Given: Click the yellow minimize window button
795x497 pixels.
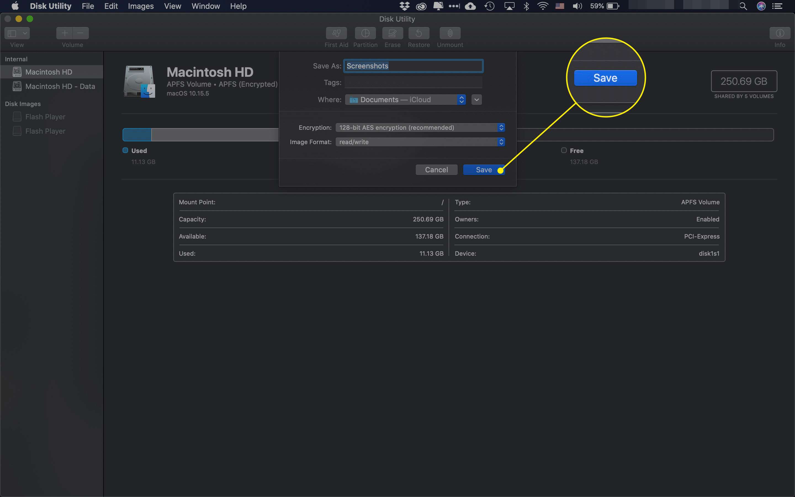Looking at the screenshot, I should (19, 19).
